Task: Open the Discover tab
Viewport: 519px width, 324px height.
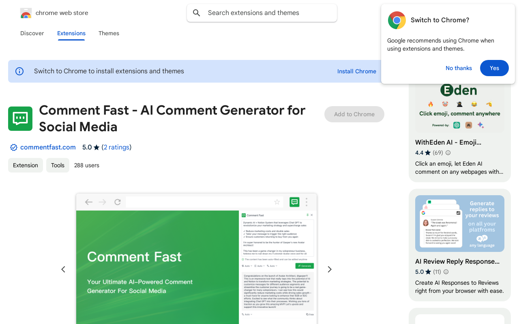Action: coord(32,33)
